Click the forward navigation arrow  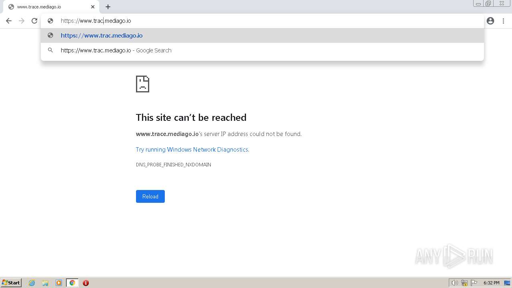22,21
